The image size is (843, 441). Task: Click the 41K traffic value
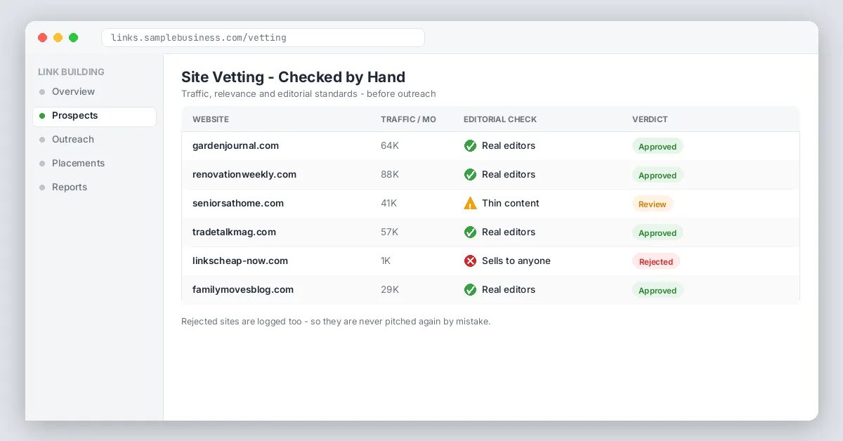pos(389,204)
